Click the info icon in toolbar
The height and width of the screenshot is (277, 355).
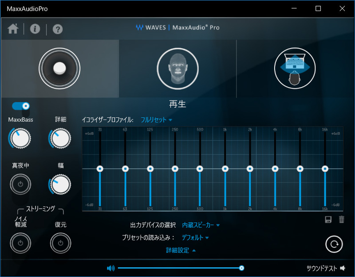[35, 29]
